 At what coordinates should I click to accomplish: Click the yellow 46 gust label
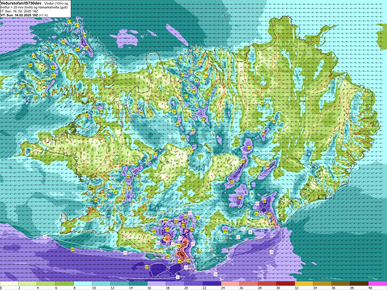coord(272,224)
